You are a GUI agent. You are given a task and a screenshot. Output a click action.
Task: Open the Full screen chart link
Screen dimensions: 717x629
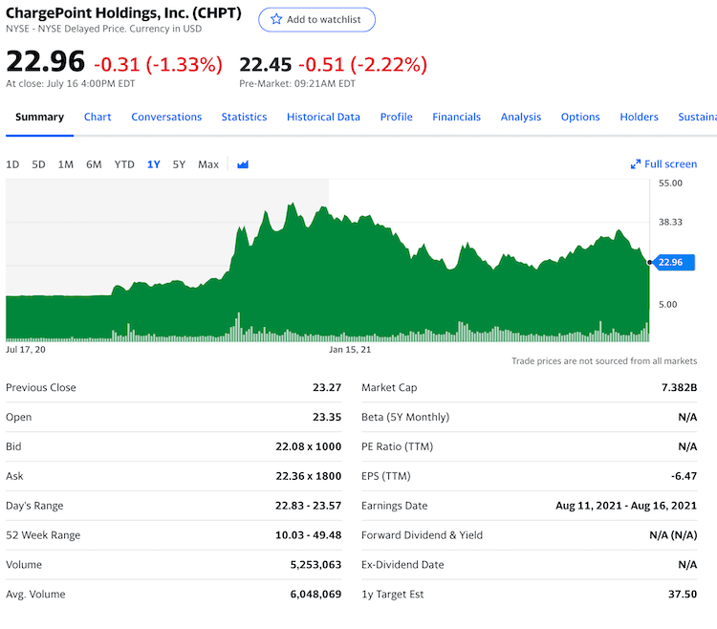[670, 164]
